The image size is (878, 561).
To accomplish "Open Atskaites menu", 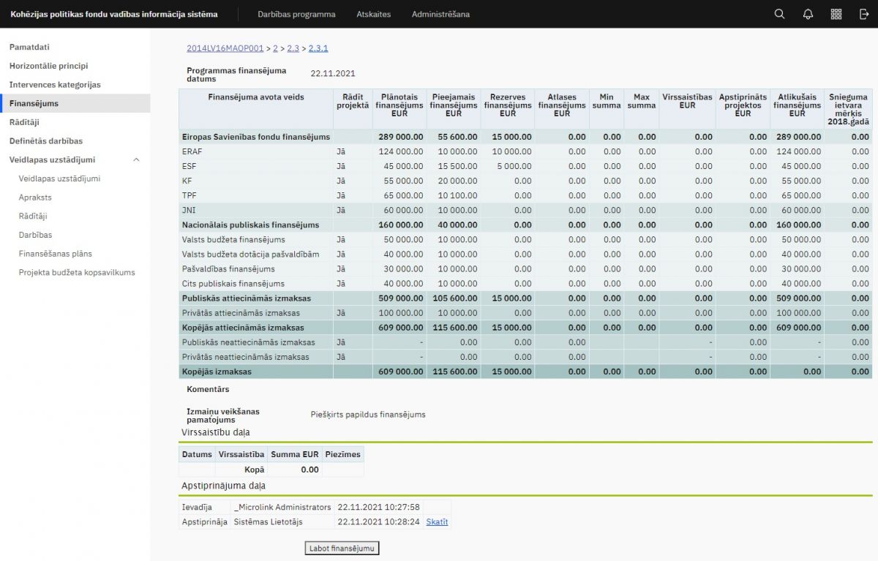I will 373,14.
